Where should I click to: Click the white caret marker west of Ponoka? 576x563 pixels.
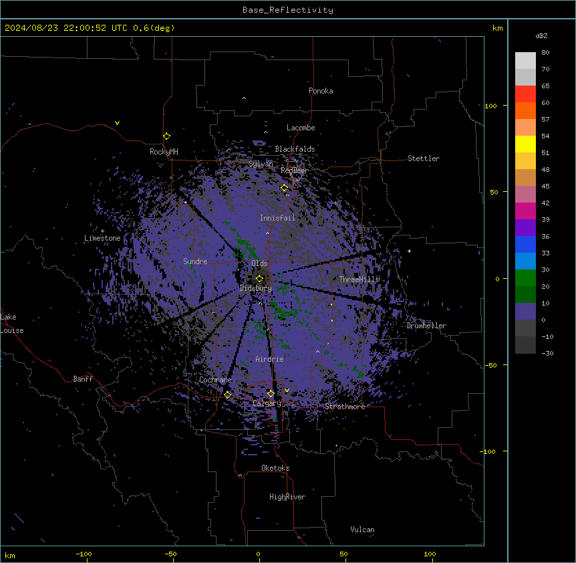click(245, 98)
